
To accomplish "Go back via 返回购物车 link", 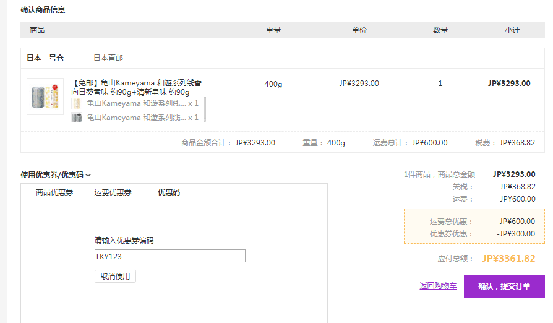I will [438, 286].
